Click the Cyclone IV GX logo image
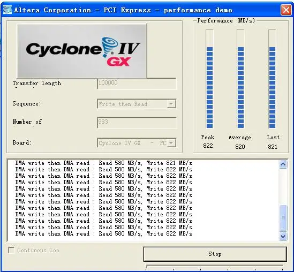Screen dimensions: 294x272 tap(82, 51)
